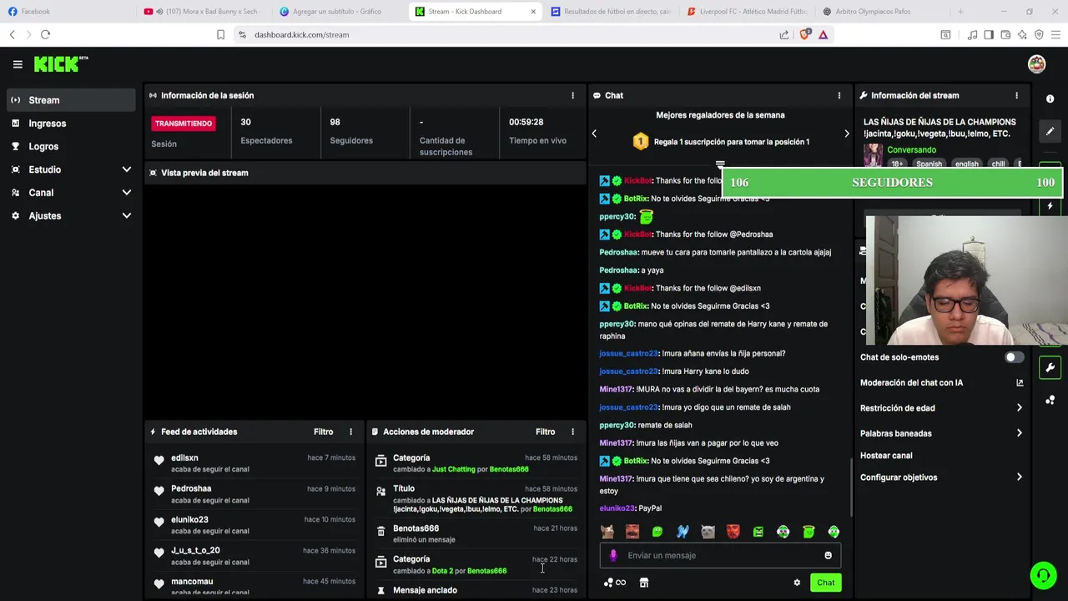Click the TRANSMITIENDO status badge
Viewport: 1068px width, 601px height.
click(184, 124)
